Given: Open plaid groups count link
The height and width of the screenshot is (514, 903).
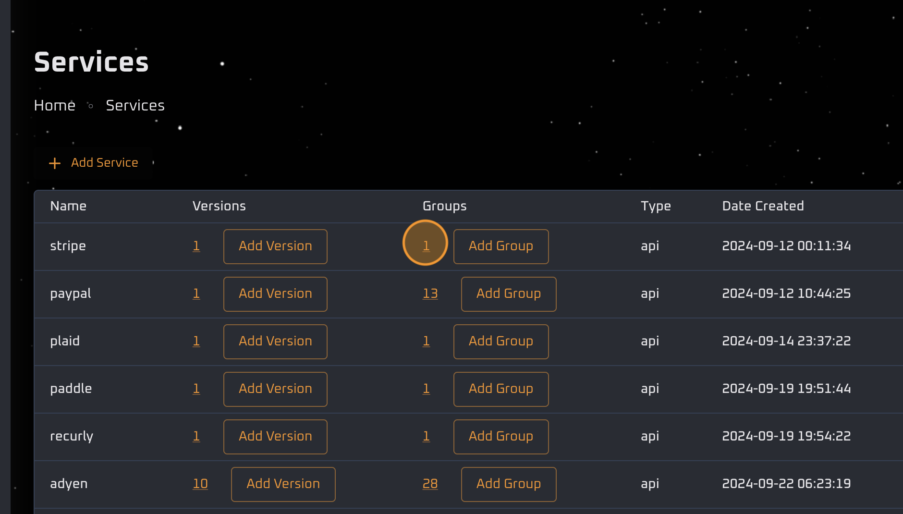Looking at the screenshot, I should point(426,341).
